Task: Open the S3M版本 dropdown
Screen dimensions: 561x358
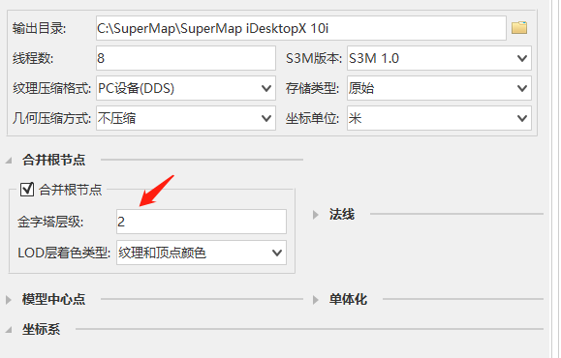Action: point(439,58)
